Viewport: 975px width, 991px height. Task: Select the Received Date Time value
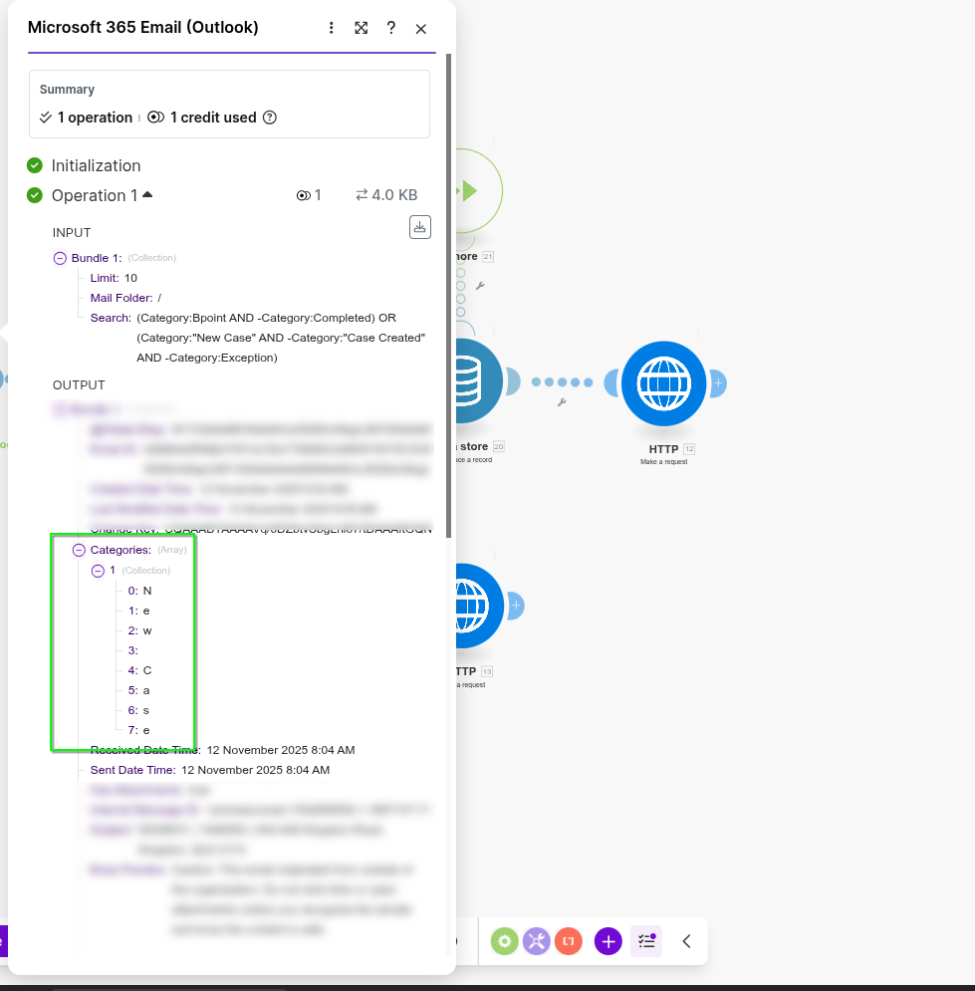[281, 750]
